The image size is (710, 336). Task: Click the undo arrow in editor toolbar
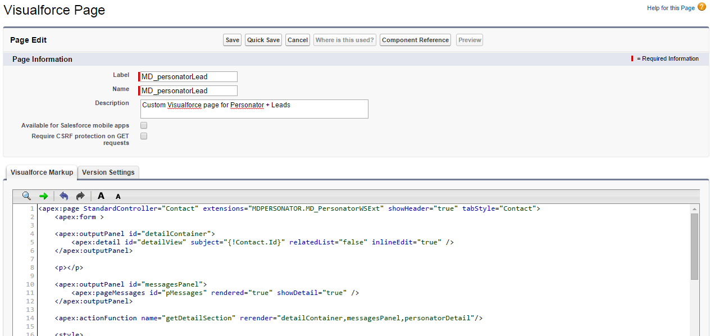tap(64, 196)
